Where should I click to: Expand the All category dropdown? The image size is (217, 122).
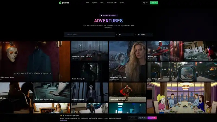126,35
